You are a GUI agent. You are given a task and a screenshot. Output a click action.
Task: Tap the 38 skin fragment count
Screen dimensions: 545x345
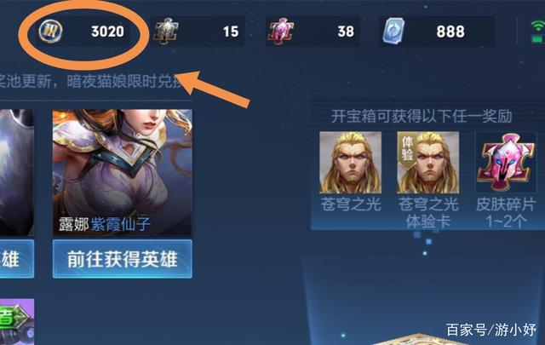[346, 32]
